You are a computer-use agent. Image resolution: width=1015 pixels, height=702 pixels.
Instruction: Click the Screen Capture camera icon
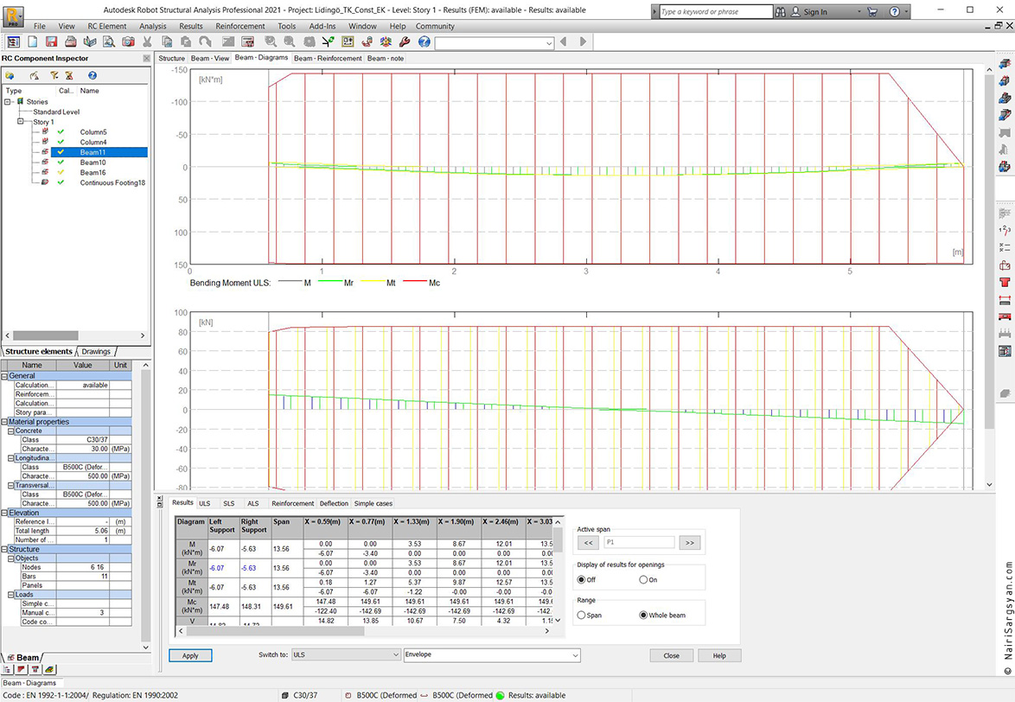point(128,41)
